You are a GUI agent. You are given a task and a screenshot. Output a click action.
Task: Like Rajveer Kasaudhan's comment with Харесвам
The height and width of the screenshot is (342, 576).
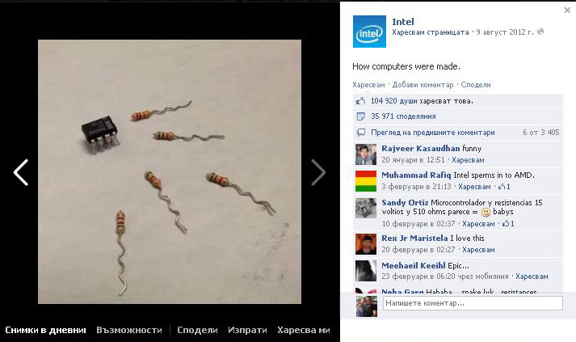(468, 160)
